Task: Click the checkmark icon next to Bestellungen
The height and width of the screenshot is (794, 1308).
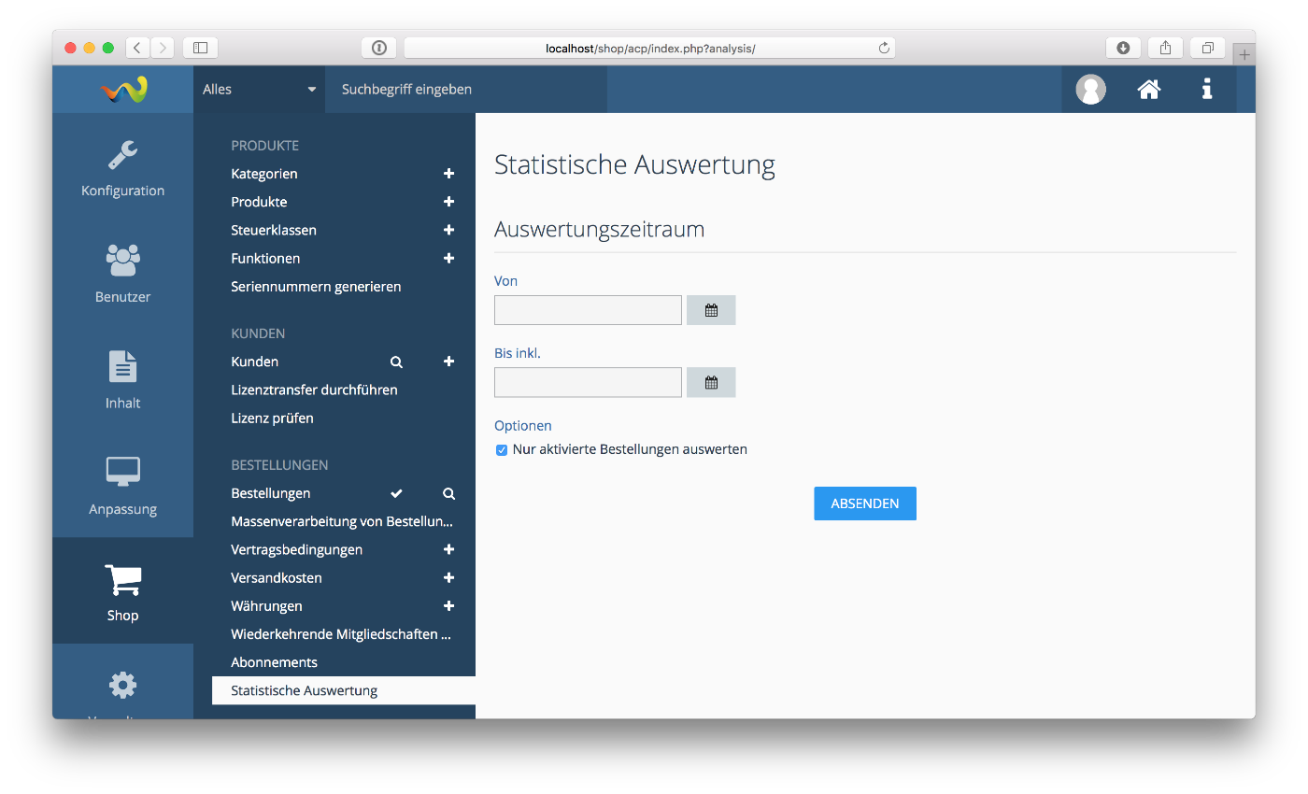Action: click(x=396, y=493)
